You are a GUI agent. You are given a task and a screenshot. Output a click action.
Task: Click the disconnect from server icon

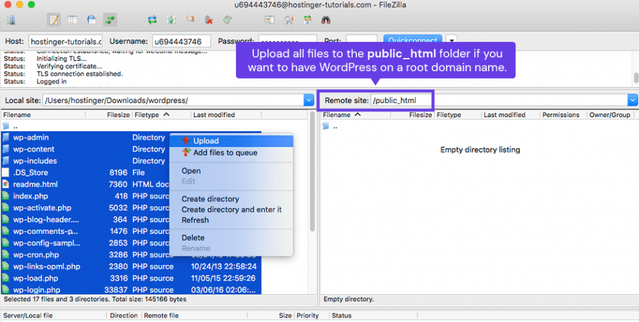click(208, 20)
